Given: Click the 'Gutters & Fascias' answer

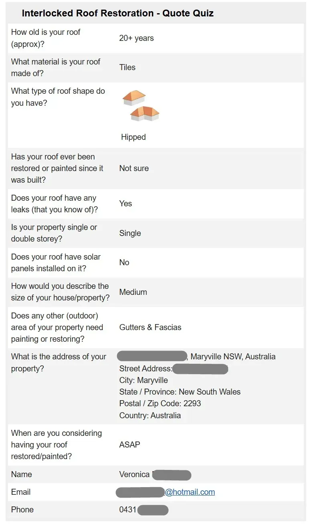Looking at the screenshot, I should pyautogui.click(x=150, y=327).
